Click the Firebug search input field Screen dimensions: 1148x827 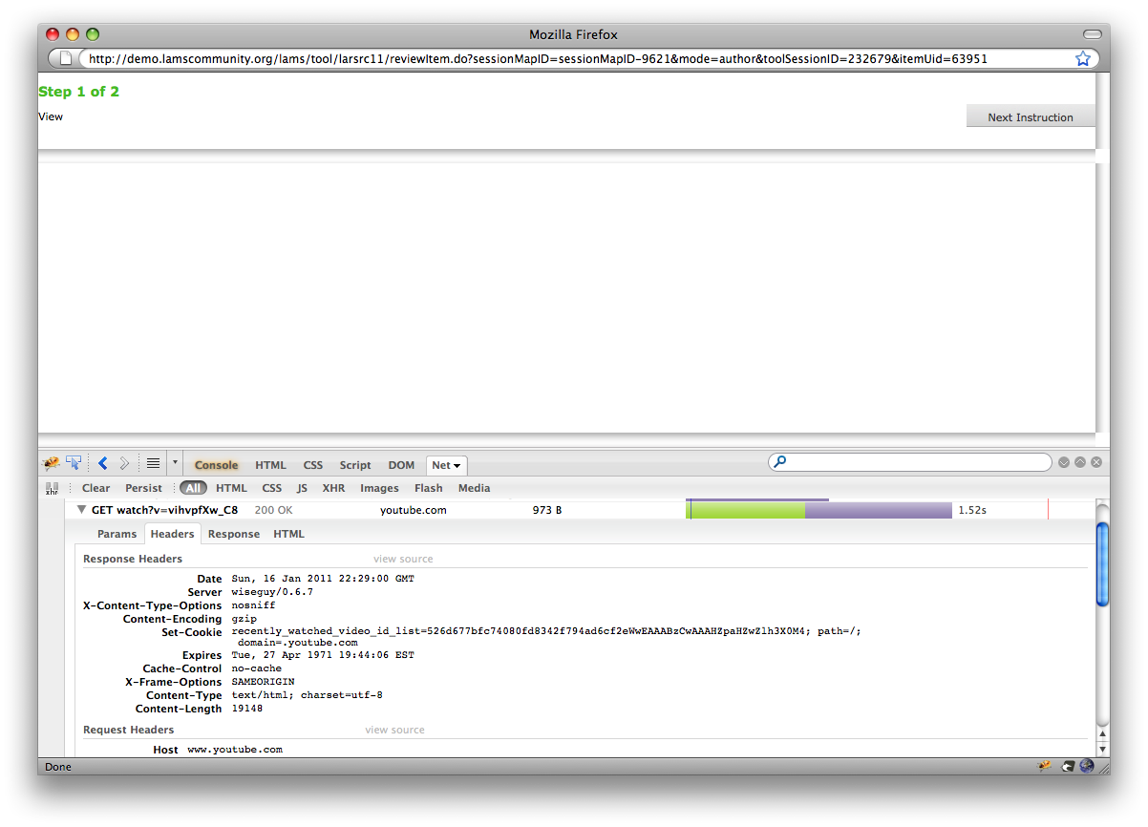coord(917,462)
